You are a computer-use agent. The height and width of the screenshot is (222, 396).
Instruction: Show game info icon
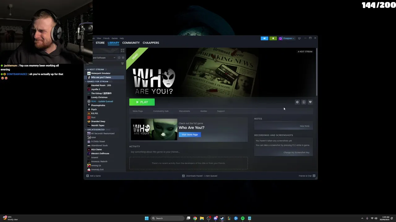304,102
